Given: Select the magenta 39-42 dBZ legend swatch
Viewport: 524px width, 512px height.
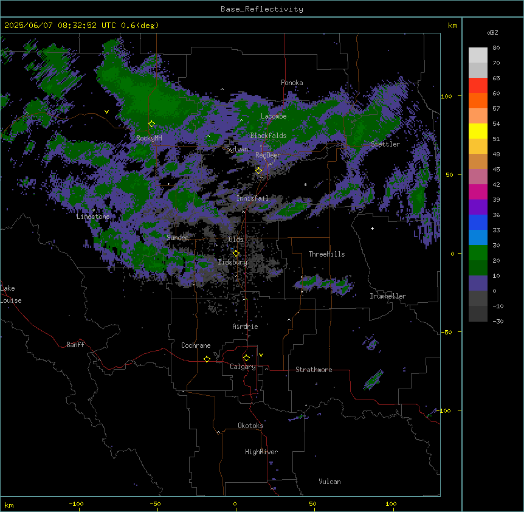Looking at the screenshot, I should point(478,192).
